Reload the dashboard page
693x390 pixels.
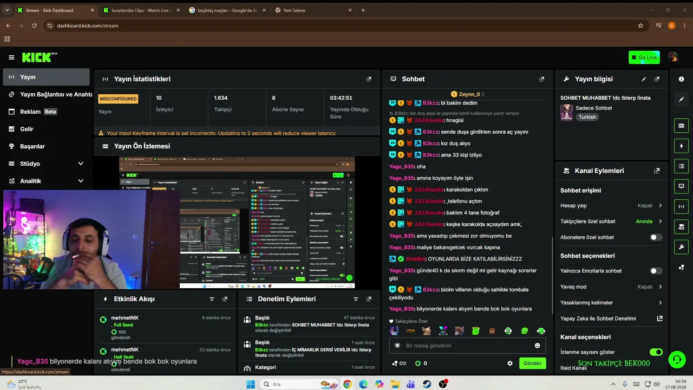pos(34,25)
